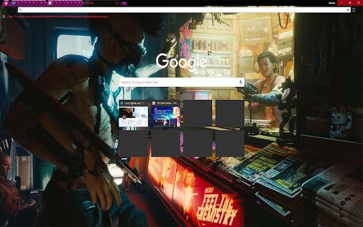Minimize the browser window
Screen dimensions: 363x227
[x=341, y=3]
